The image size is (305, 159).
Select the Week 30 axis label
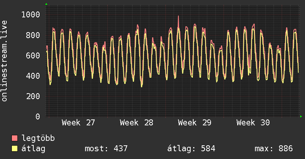coord(253,123)
